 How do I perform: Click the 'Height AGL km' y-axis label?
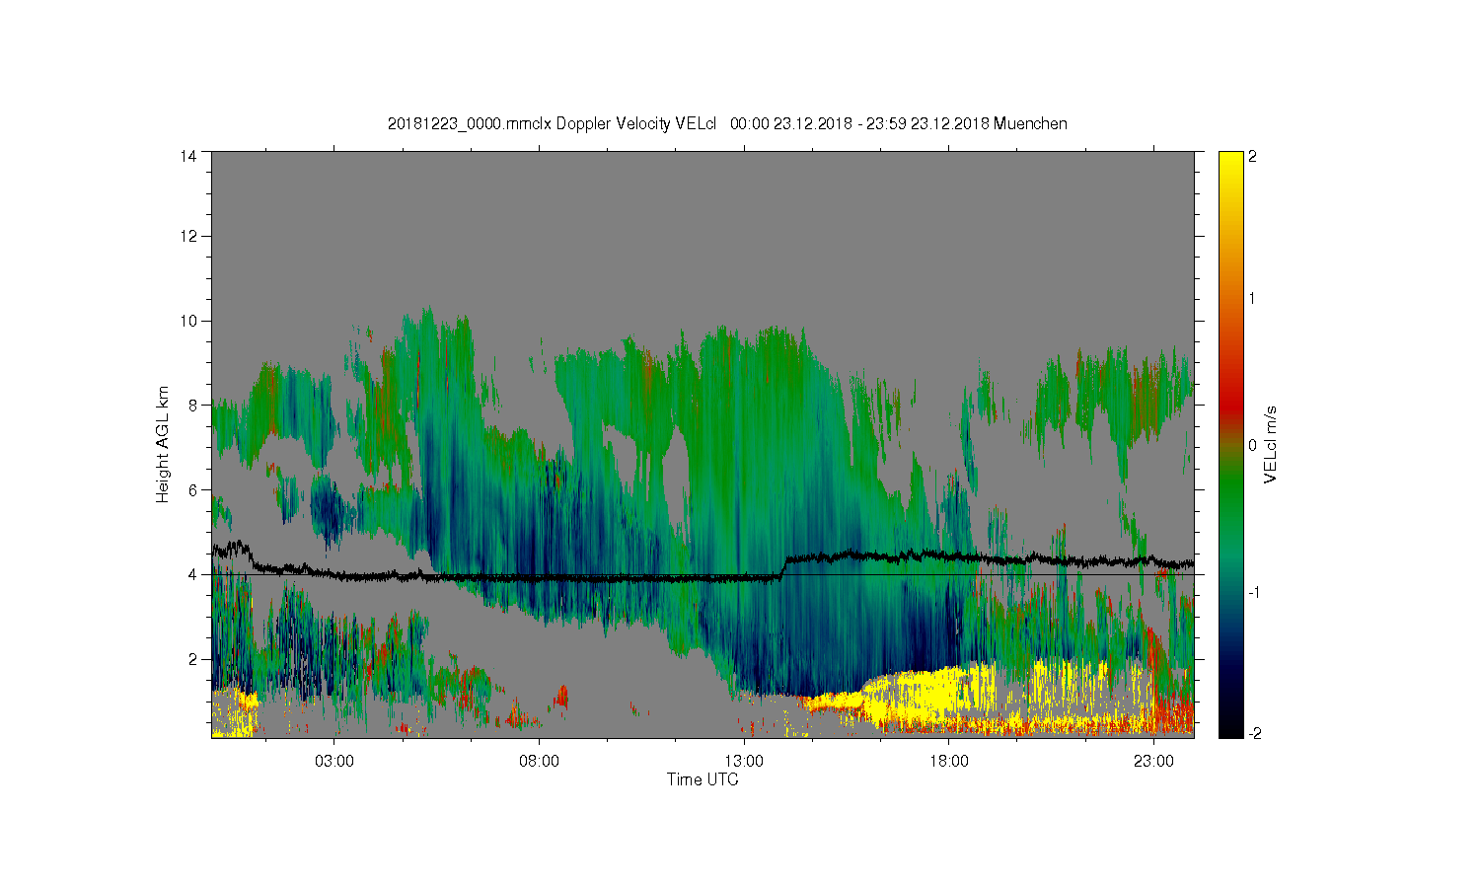pos(164,444)
